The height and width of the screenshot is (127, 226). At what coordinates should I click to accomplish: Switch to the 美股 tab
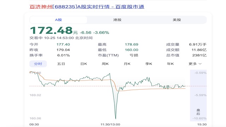tap(177, 20)
